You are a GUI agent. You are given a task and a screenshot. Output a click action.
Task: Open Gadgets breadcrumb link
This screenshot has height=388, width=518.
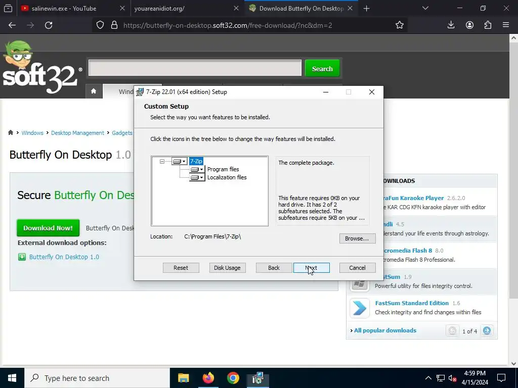pos(122,133)
